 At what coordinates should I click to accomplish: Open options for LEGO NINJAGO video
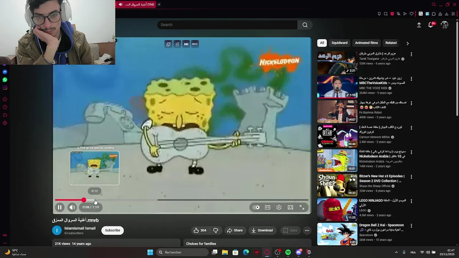(411, 201)
